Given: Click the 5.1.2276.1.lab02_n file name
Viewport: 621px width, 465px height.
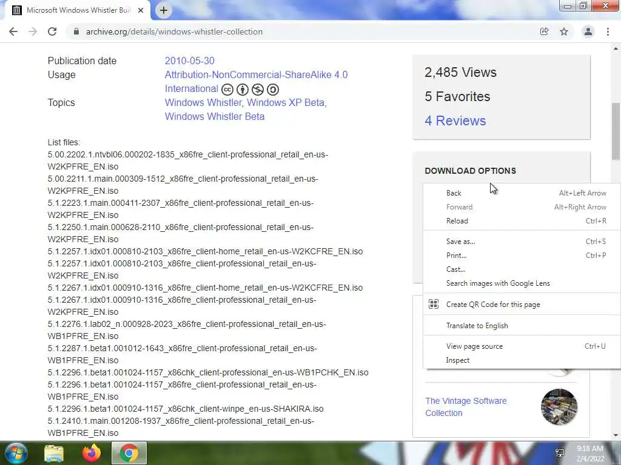Looking at the screenshot, I should pos(187,330).
